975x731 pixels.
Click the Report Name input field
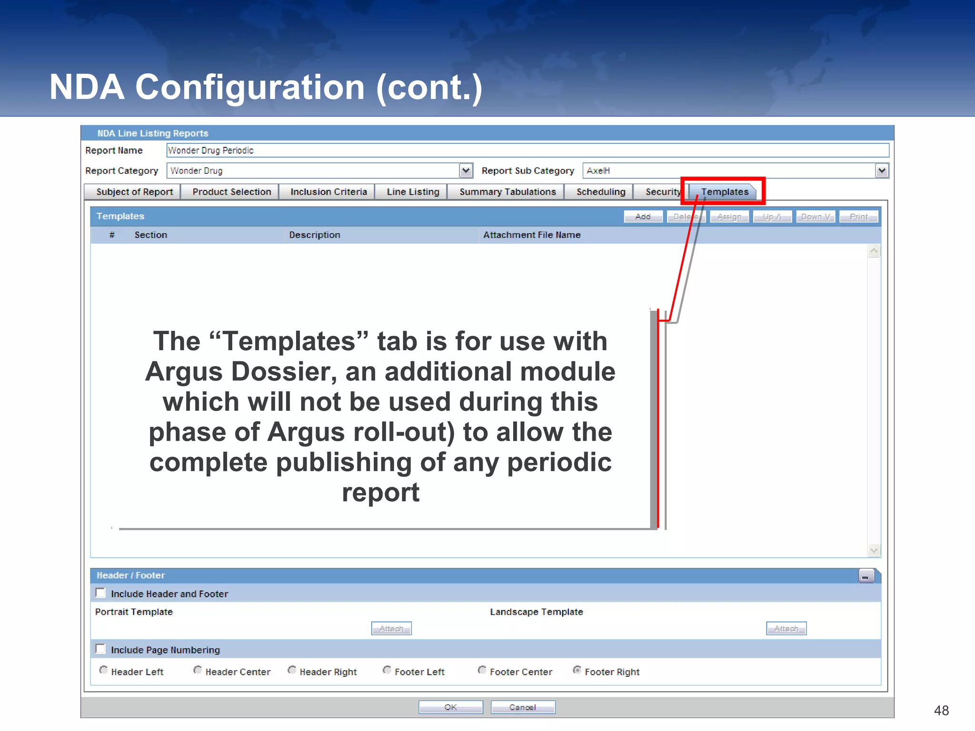click(x=527, y=150)
